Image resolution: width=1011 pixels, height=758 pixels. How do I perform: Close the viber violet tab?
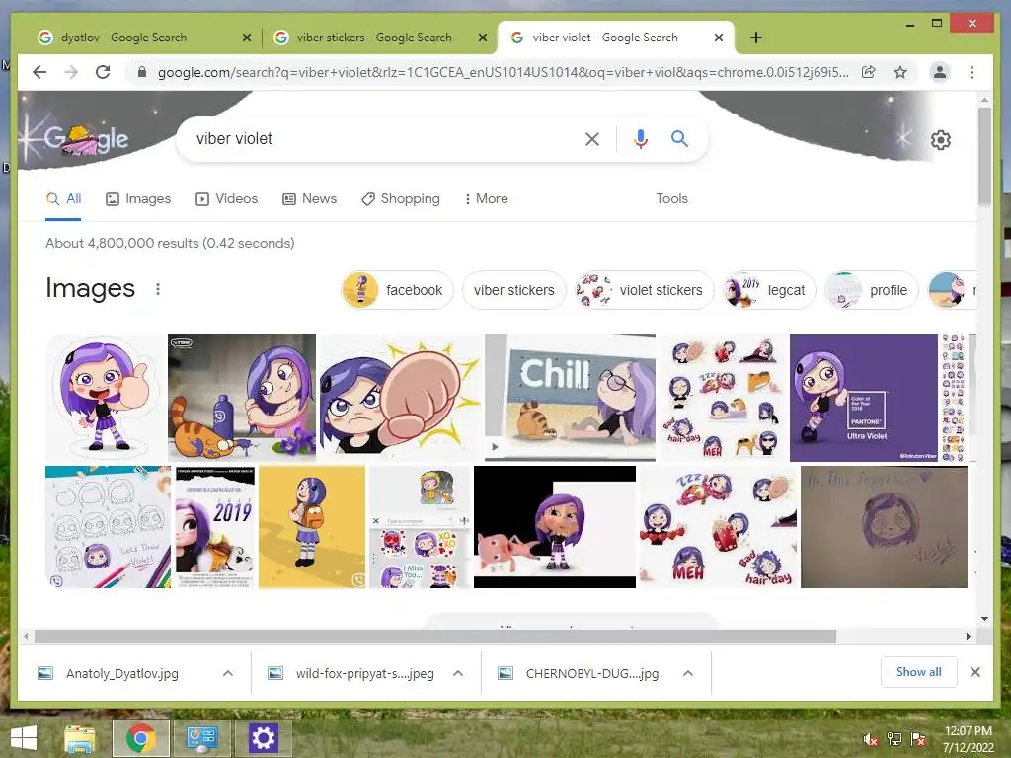pos(719,38)
